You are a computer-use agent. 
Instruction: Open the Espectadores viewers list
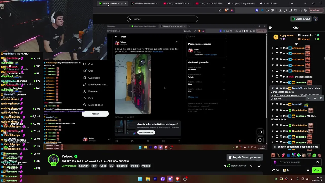point(235,166)
